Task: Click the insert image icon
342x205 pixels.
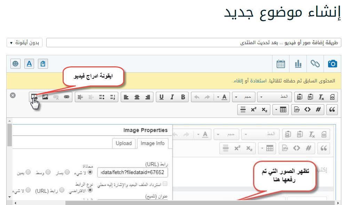Action: click(45, 97)
